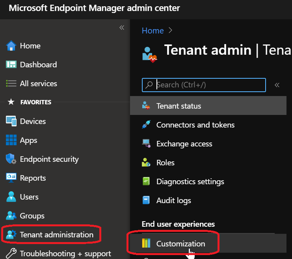The height and width of the screenshot is (259, 292).
Task: Open Audit logs menu item
Action: [x=173, y=200]
